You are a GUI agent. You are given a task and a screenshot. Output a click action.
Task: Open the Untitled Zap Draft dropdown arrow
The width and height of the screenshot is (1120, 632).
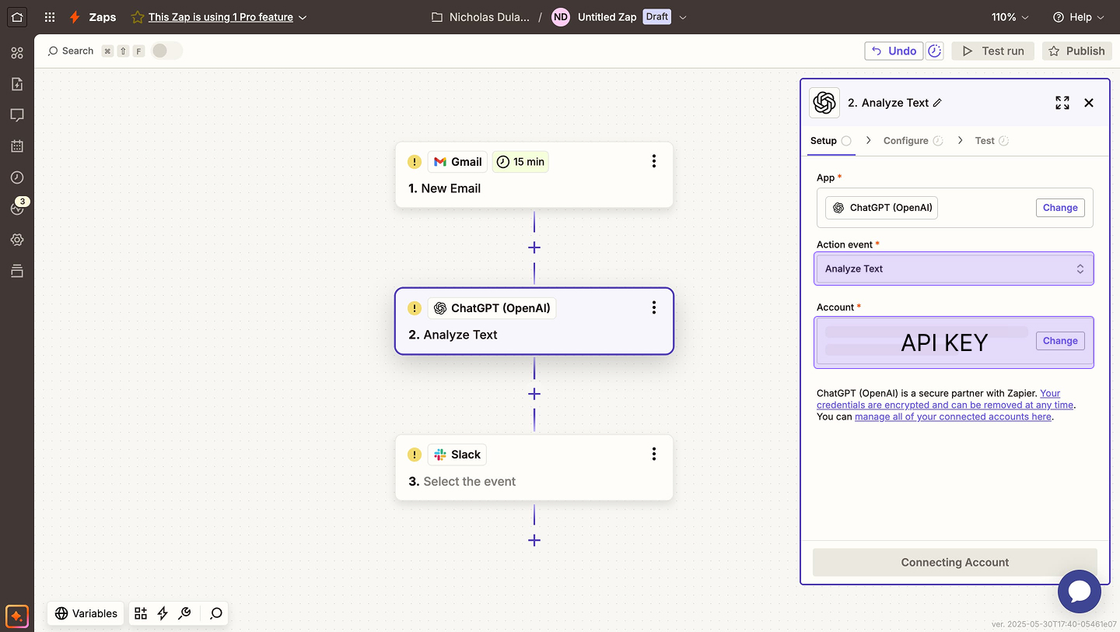click(683, 17)
